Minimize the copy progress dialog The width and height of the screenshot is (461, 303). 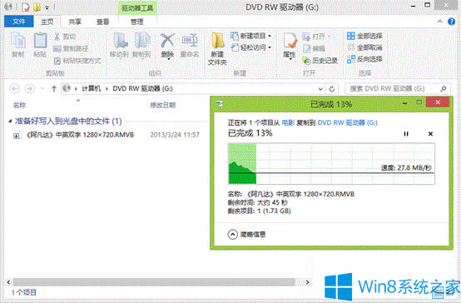[x=405, y=103]
